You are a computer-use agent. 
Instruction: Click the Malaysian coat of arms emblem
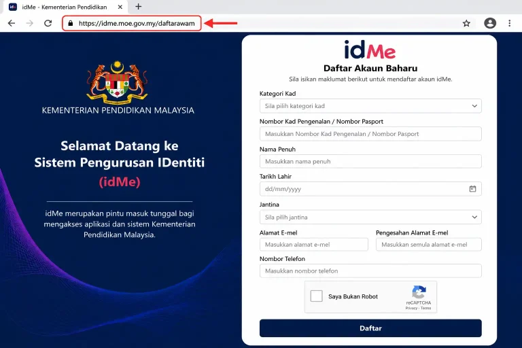click(x=117, y=82)
